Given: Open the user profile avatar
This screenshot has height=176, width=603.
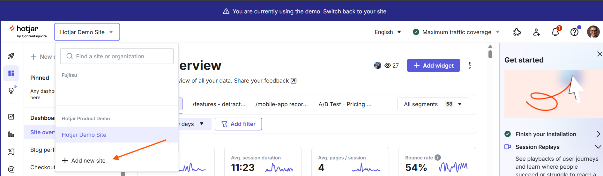Looking at the screenshot, I should (x=593, y=32).
